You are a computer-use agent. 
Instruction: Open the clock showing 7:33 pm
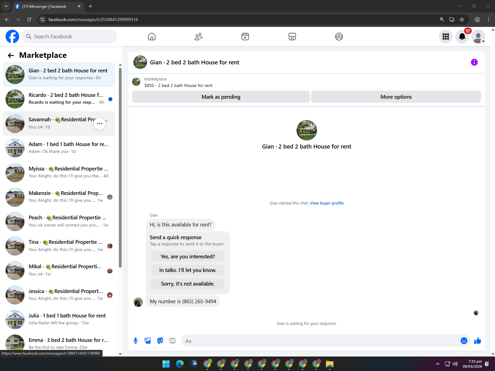[x=472, y=364]
